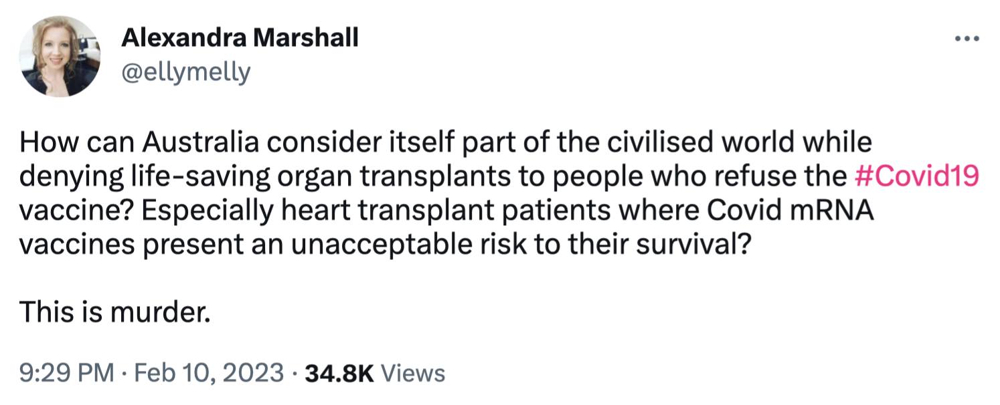Click the word "denying" starting second line

[69, 176]
